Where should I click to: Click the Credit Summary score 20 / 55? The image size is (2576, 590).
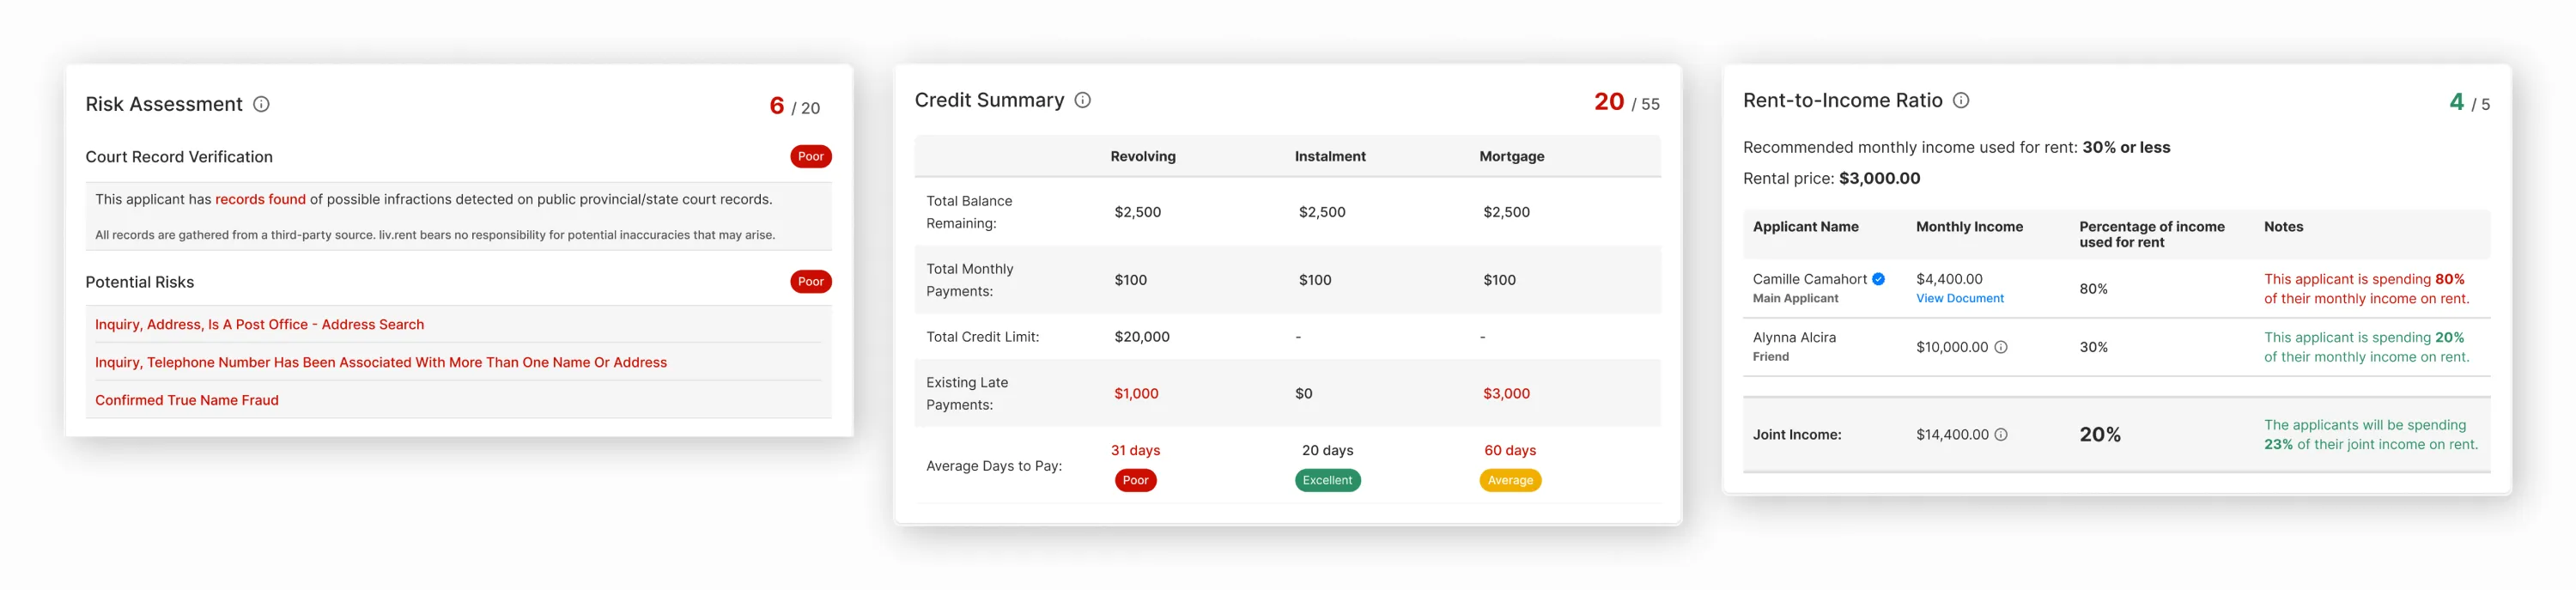click(1626, 102)
